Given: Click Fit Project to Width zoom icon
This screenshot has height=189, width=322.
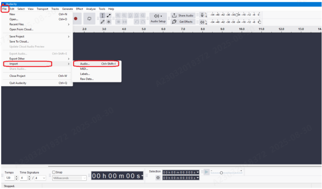Looking at the screenshot, I should tap(137, 16).
